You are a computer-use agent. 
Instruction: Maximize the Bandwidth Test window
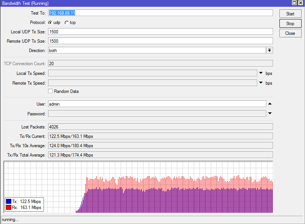294,3
